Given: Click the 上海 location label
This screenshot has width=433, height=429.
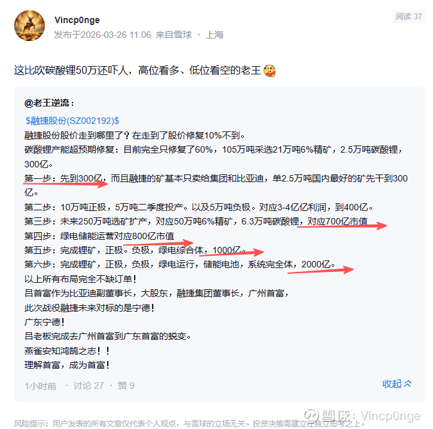Looking at the screenshot, I should coord(214,35).
